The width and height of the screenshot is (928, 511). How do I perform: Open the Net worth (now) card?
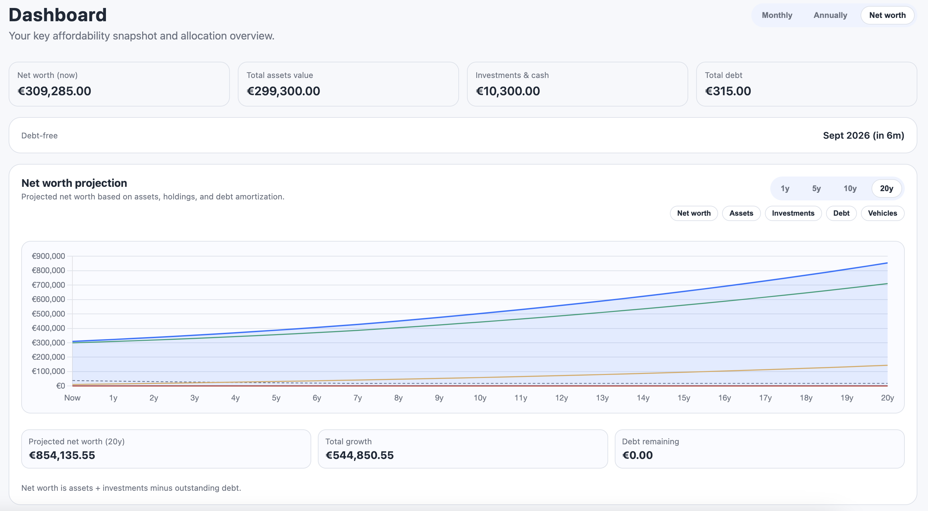point(119,84)
